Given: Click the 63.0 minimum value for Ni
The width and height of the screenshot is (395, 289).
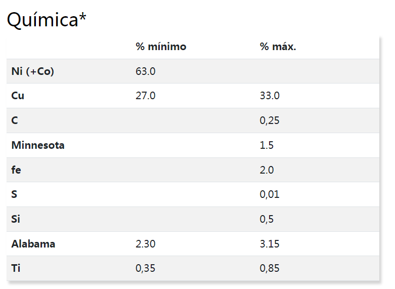Looking at the screenshot, I should pyautogui.click(x=146, y=71).
